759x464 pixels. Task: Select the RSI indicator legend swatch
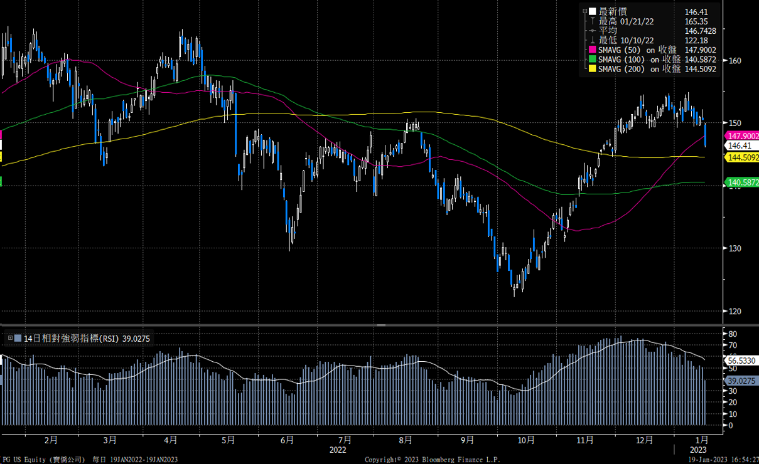coord(18,339)
